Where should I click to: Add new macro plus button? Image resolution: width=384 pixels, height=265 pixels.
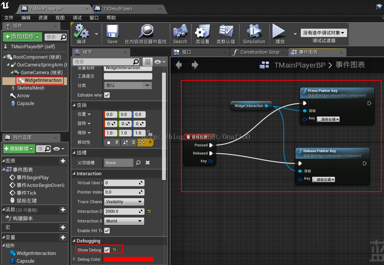[63, 228]
